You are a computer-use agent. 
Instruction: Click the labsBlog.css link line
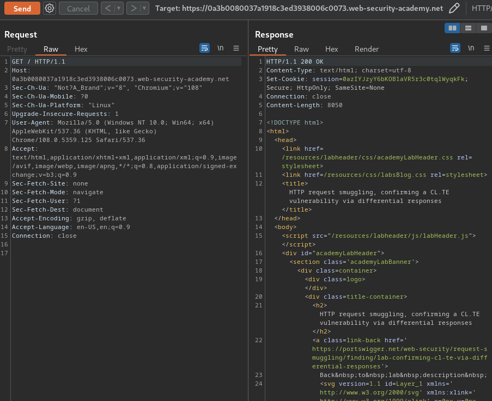point(384,175)
